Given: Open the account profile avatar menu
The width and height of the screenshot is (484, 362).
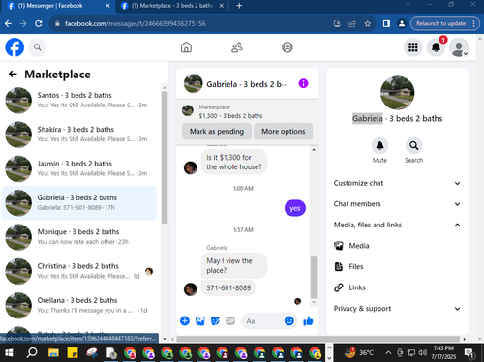Looking at the screenshot, I should (x=459, y=47).
